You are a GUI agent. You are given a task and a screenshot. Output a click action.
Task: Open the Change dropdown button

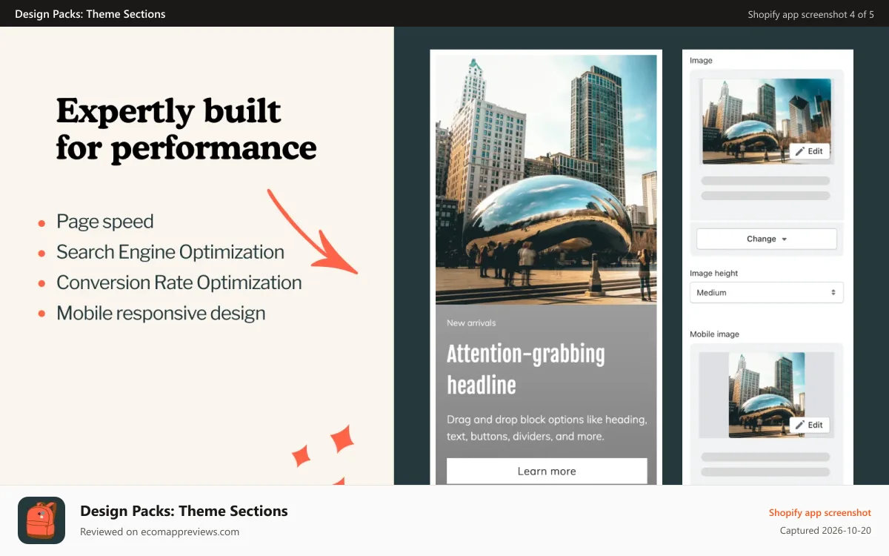click(767, 239)
